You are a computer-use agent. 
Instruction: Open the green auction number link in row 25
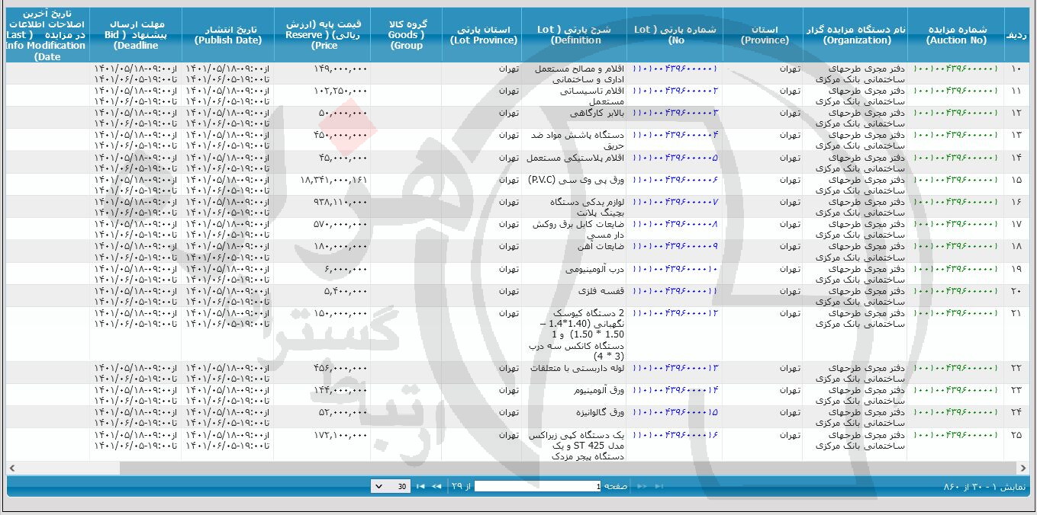pos(955,434)
